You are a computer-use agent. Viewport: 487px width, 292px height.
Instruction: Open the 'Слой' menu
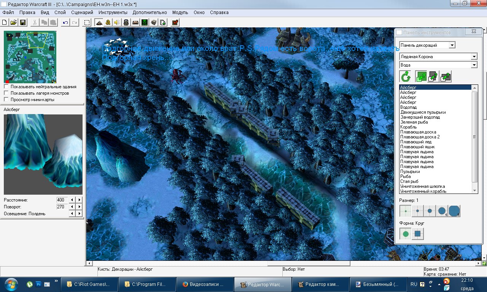pyautogui.click(x=60, y=13)
